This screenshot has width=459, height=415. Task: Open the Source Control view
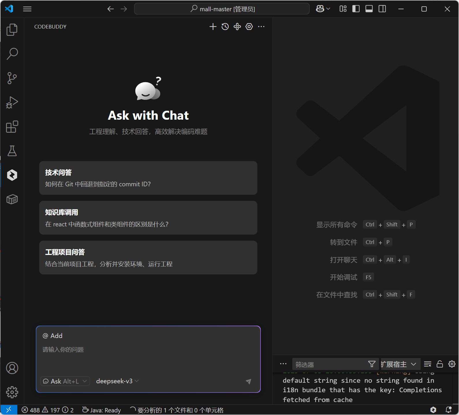pyautogui.click(x=12, y=78)
